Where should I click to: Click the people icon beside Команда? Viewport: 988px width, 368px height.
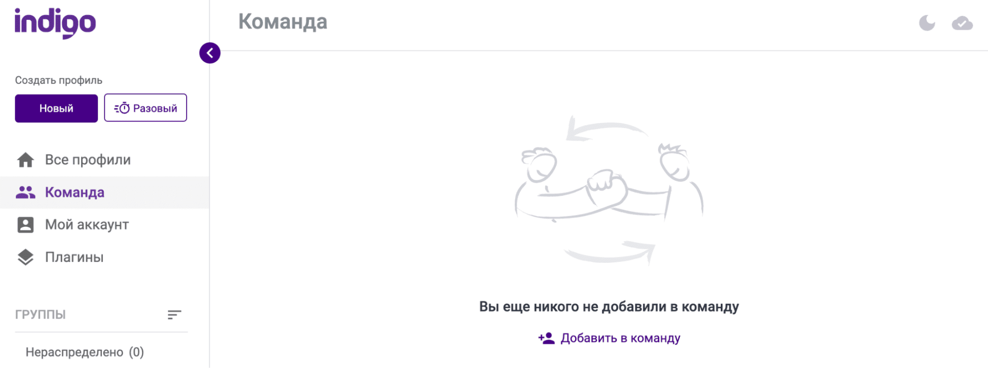25,192
